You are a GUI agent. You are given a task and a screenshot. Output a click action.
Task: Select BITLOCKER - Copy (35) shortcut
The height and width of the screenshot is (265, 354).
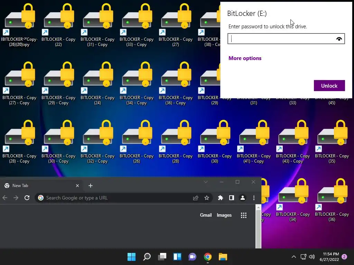pyautogui.click(x=332, y=141)
